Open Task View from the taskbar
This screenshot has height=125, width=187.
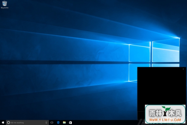[x=52, y=122]
